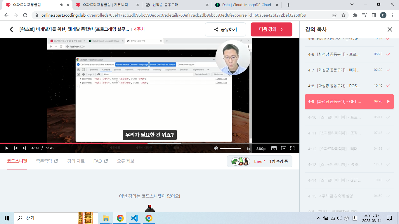Toggle the browser side panel
The height and width of the screenshot is (224, 399).
pyautogui.click(x=374, y=15)
